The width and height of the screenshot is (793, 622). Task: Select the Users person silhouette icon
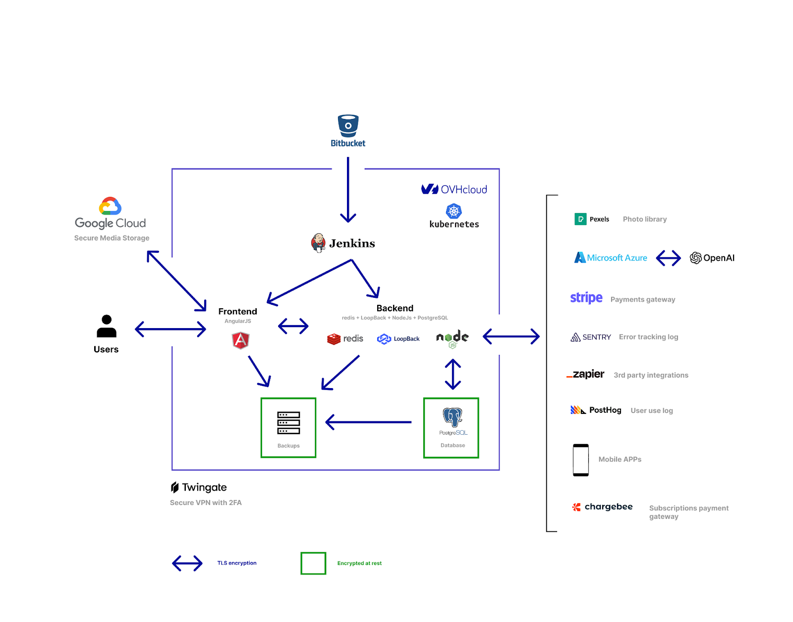coord(107,326)
